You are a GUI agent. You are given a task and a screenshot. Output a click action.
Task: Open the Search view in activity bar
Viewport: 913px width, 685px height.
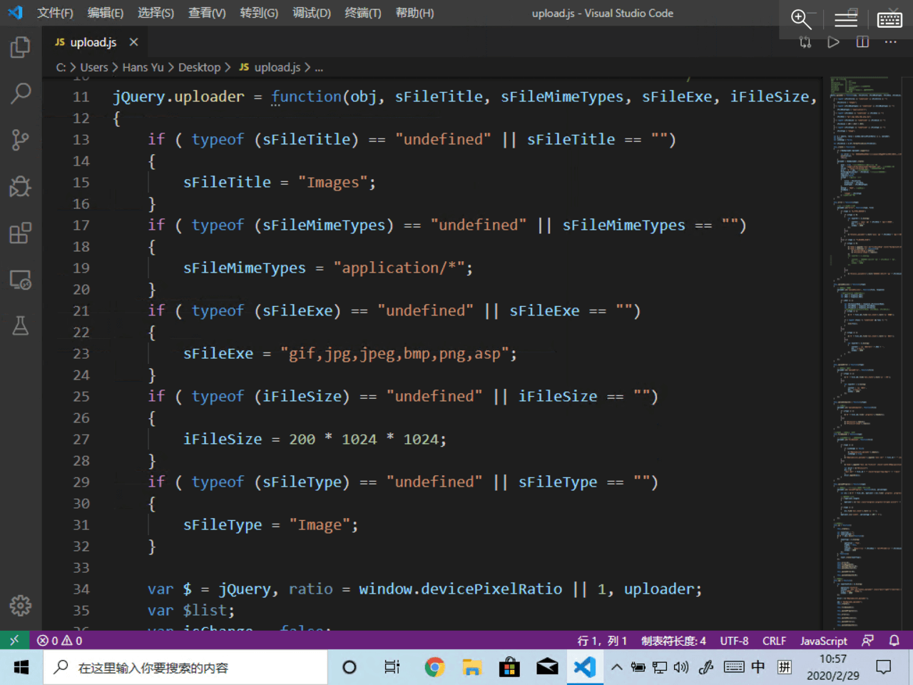coord(20,93)
